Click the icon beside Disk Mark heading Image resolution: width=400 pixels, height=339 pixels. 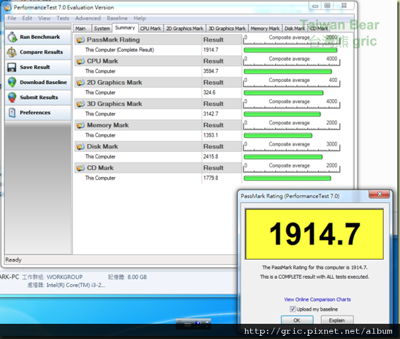[80, 147]
